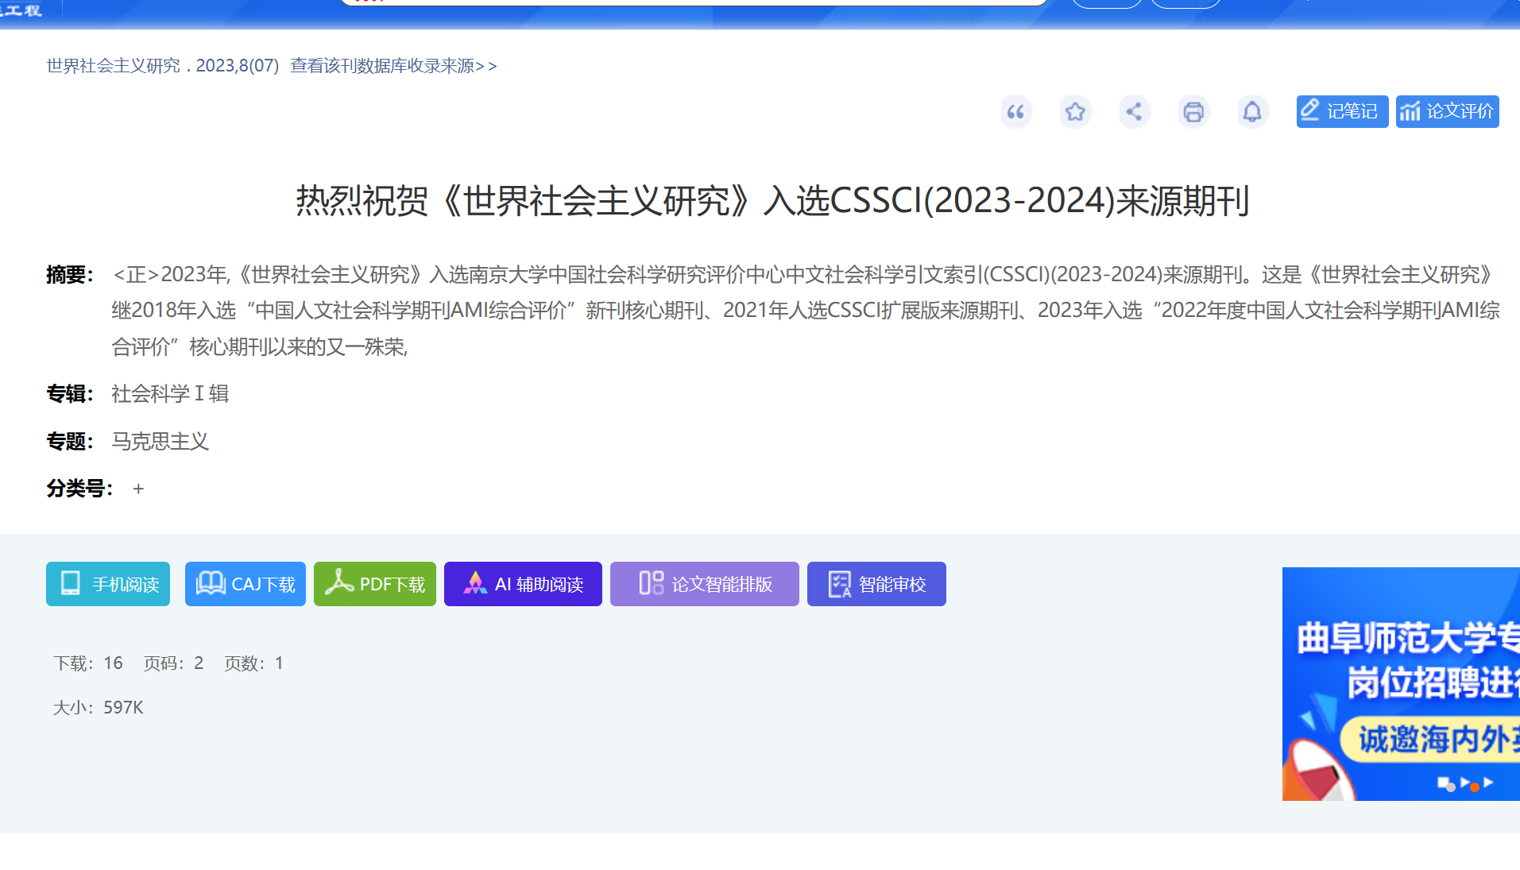Open the 论文评价 paper evaluation
This screenshot has width=1520, height=870.
(1447, 111)
